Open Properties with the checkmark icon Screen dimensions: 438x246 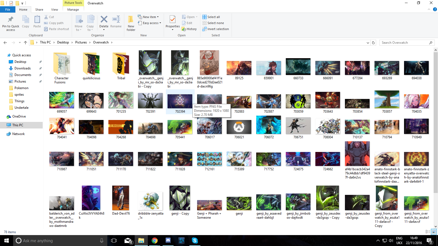172,20
